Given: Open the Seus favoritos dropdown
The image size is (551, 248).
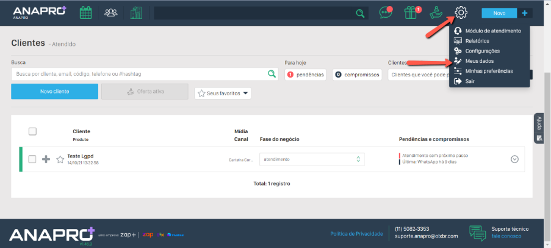Looking at the screenshot, I should (x=223, y=93).
